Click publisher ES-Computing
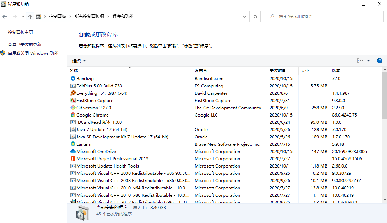The width and height of the screenshot is (387, 223). [x=209, y=86]
